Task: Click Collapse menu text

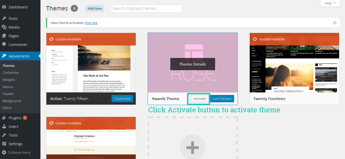Action: coord(19,152)
